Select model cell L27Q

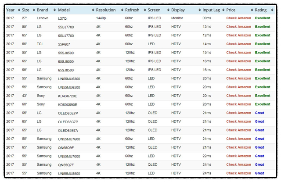(62, 18)
